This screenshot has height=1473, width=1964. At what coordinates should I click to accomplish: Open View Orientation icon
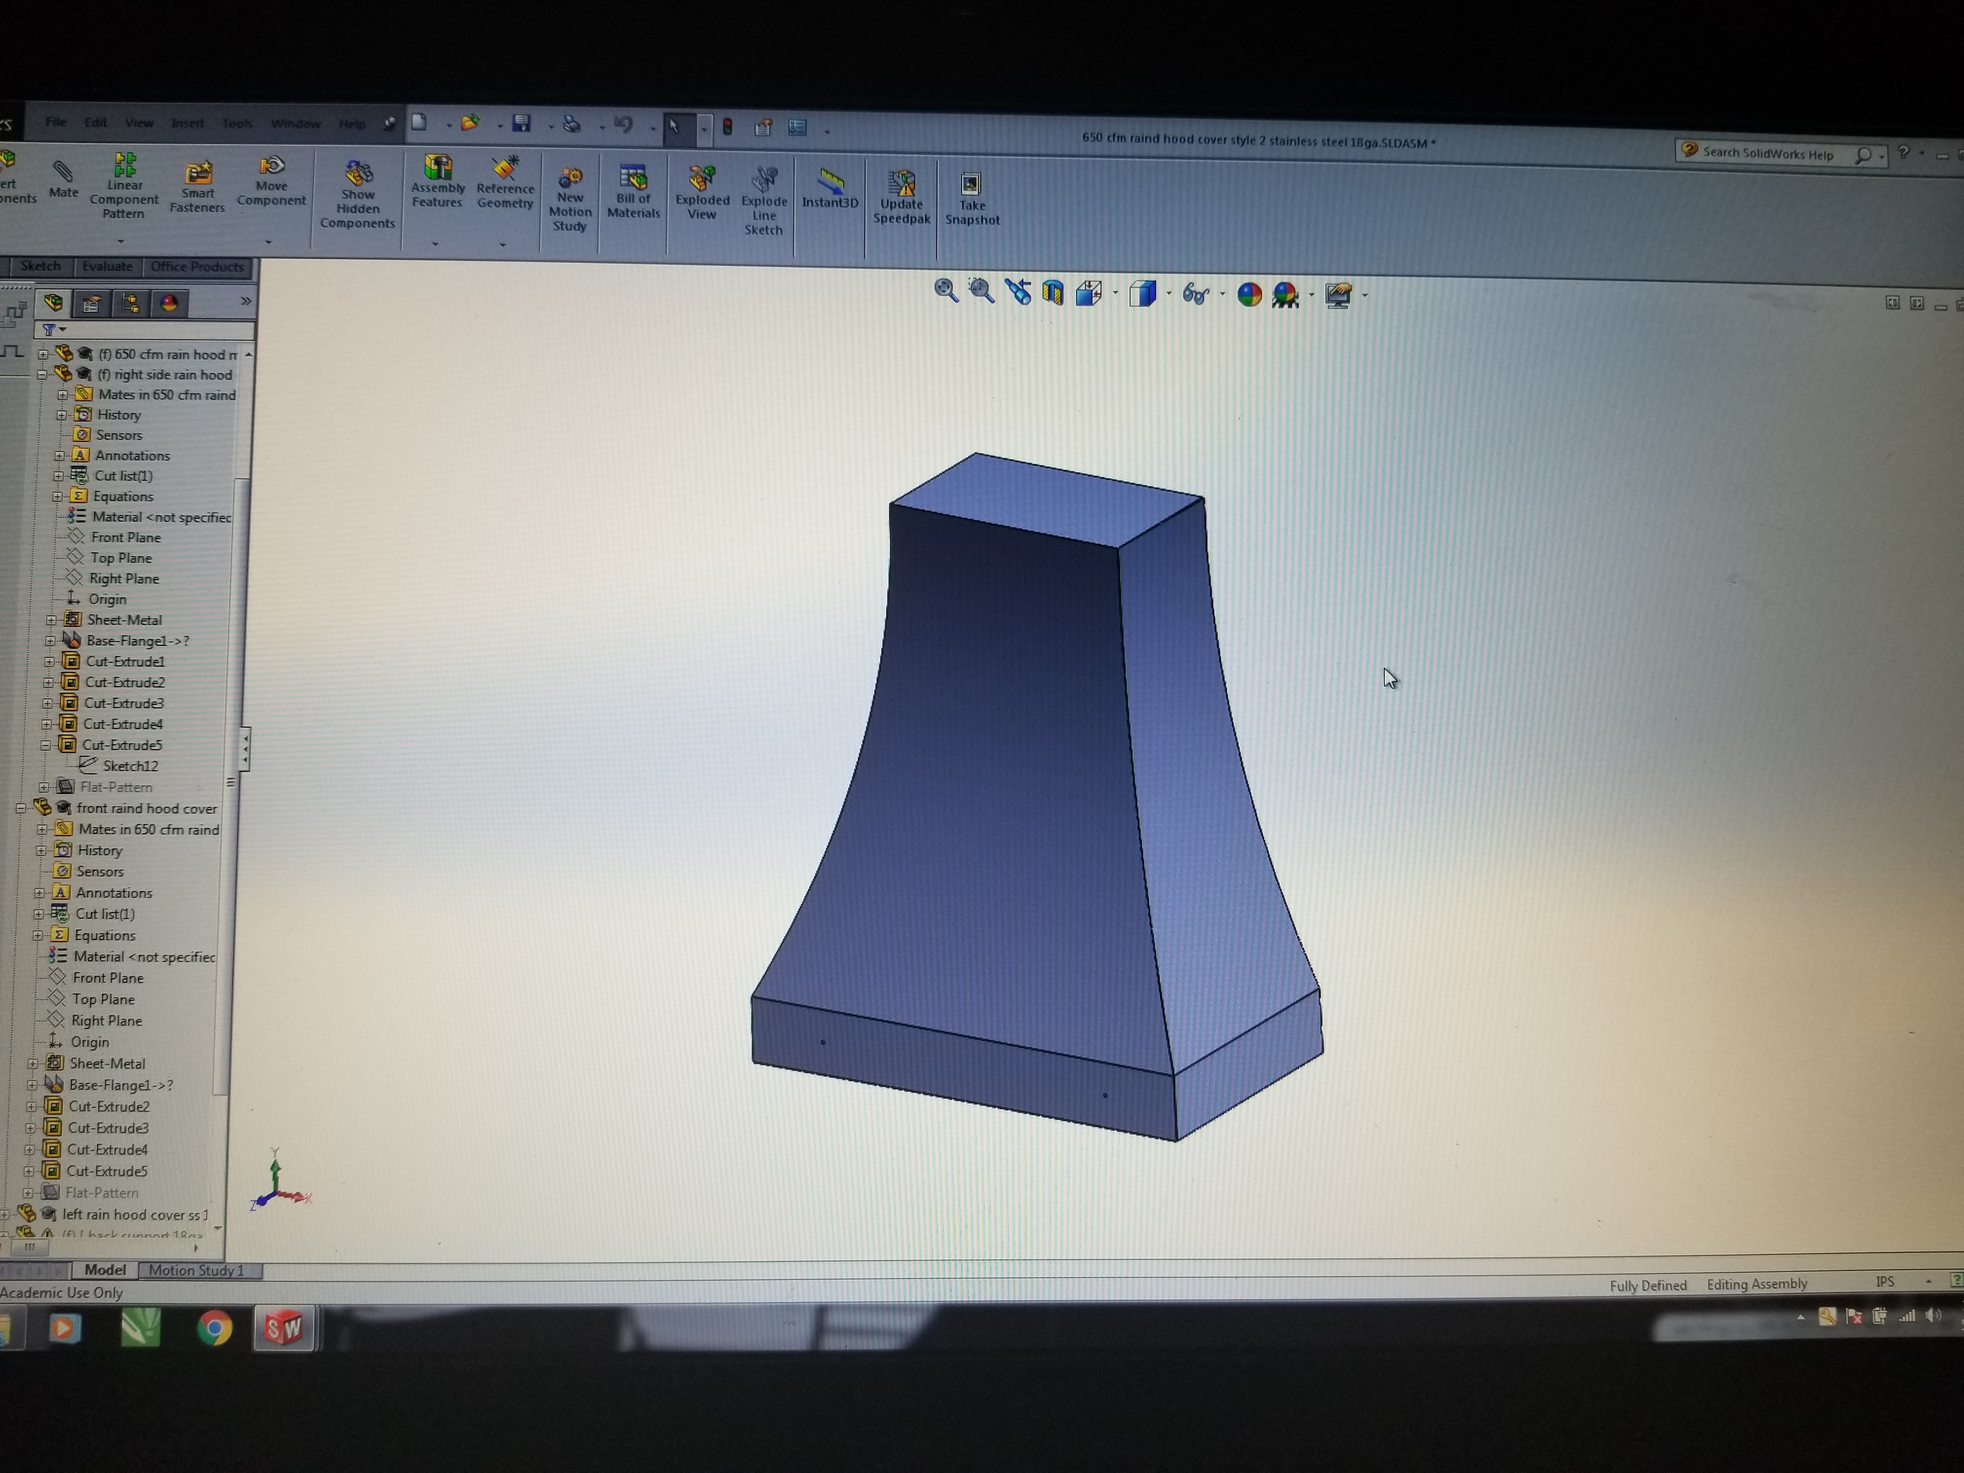[x=1089, y=293]
